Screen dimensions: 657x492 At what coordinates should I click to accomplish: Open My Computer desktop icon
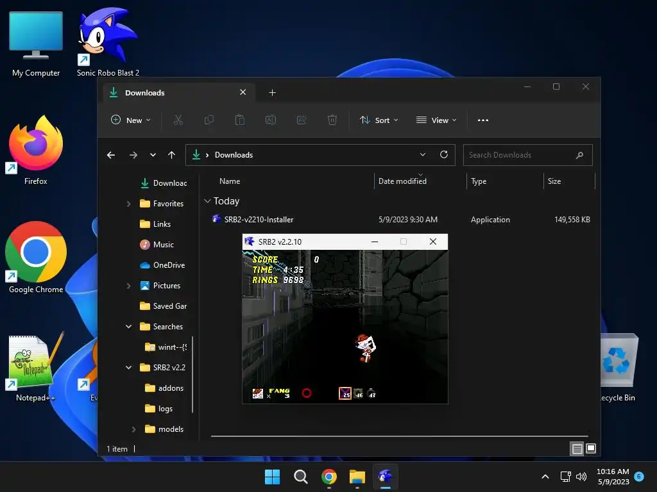[36, 44]
